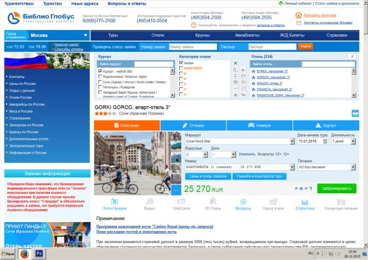Click the Контроль качества star icon
The height and width of the screenshot is (260, 368).
(x=299, y=15)
